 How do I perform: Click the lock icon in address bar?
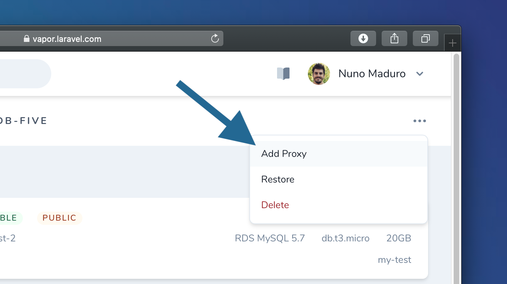pyautogui.click(x=27, y=38)
